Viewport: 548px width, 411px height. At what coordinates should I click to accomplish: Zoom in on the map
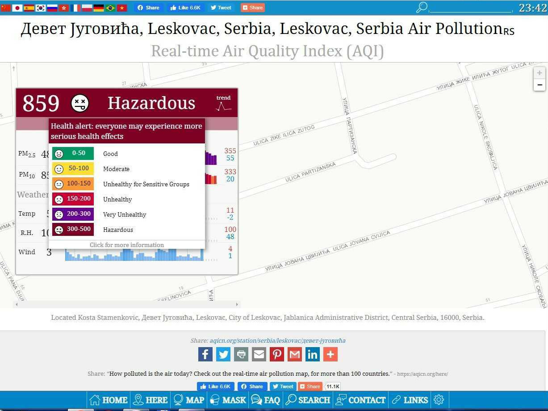[x=540, y=73]
